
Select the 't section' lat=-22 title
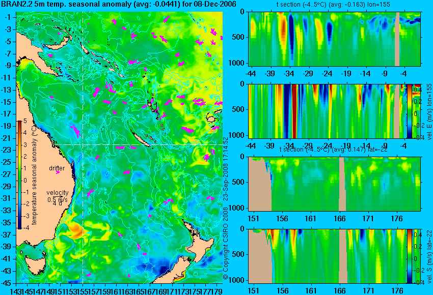pos(333,149)
